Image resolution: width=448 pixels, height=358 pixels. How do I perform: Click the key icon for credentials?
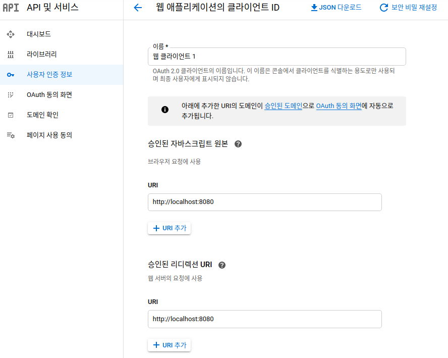point(11,75)
